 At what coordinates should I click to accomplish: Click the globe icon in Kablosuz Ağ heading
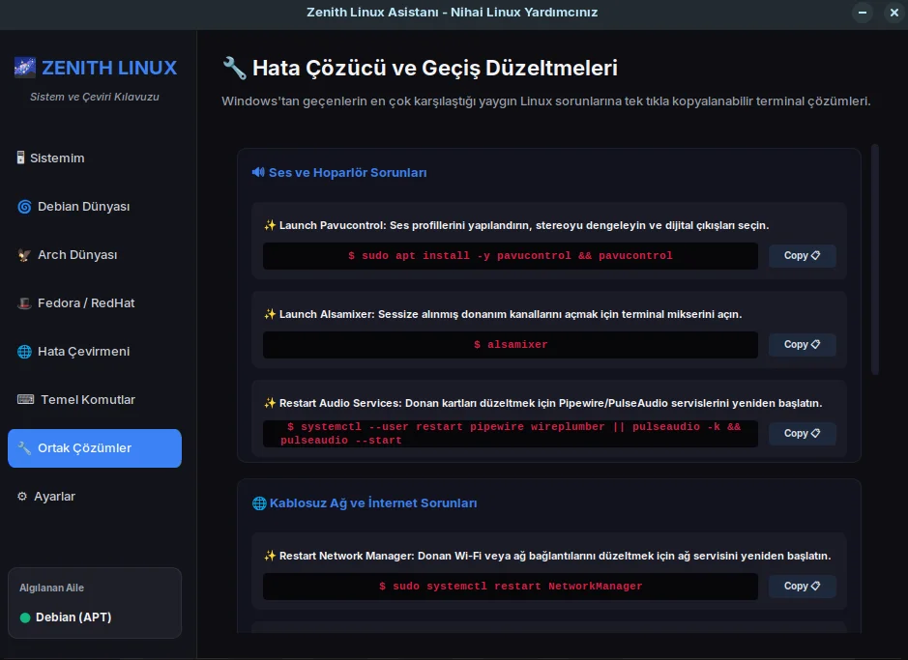259,503
